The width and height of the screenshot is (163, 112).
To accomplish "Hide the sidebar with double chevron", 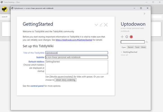I will click(x=144, y=13).
